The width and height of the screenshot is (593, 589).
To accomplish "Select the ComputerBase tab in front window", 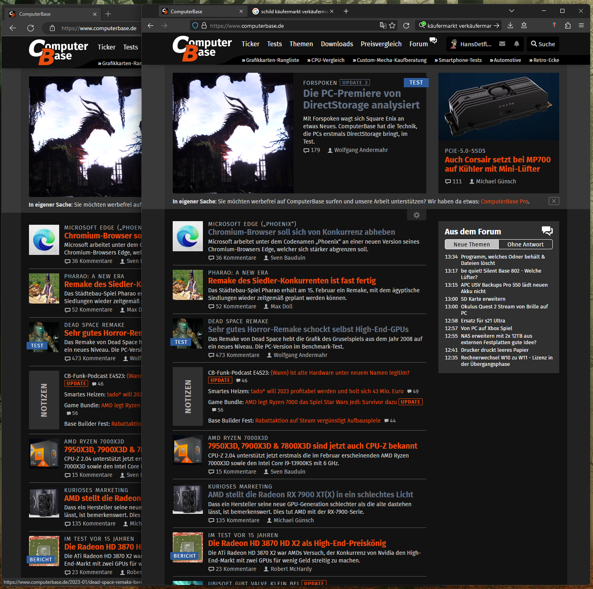I will (202, 11).
